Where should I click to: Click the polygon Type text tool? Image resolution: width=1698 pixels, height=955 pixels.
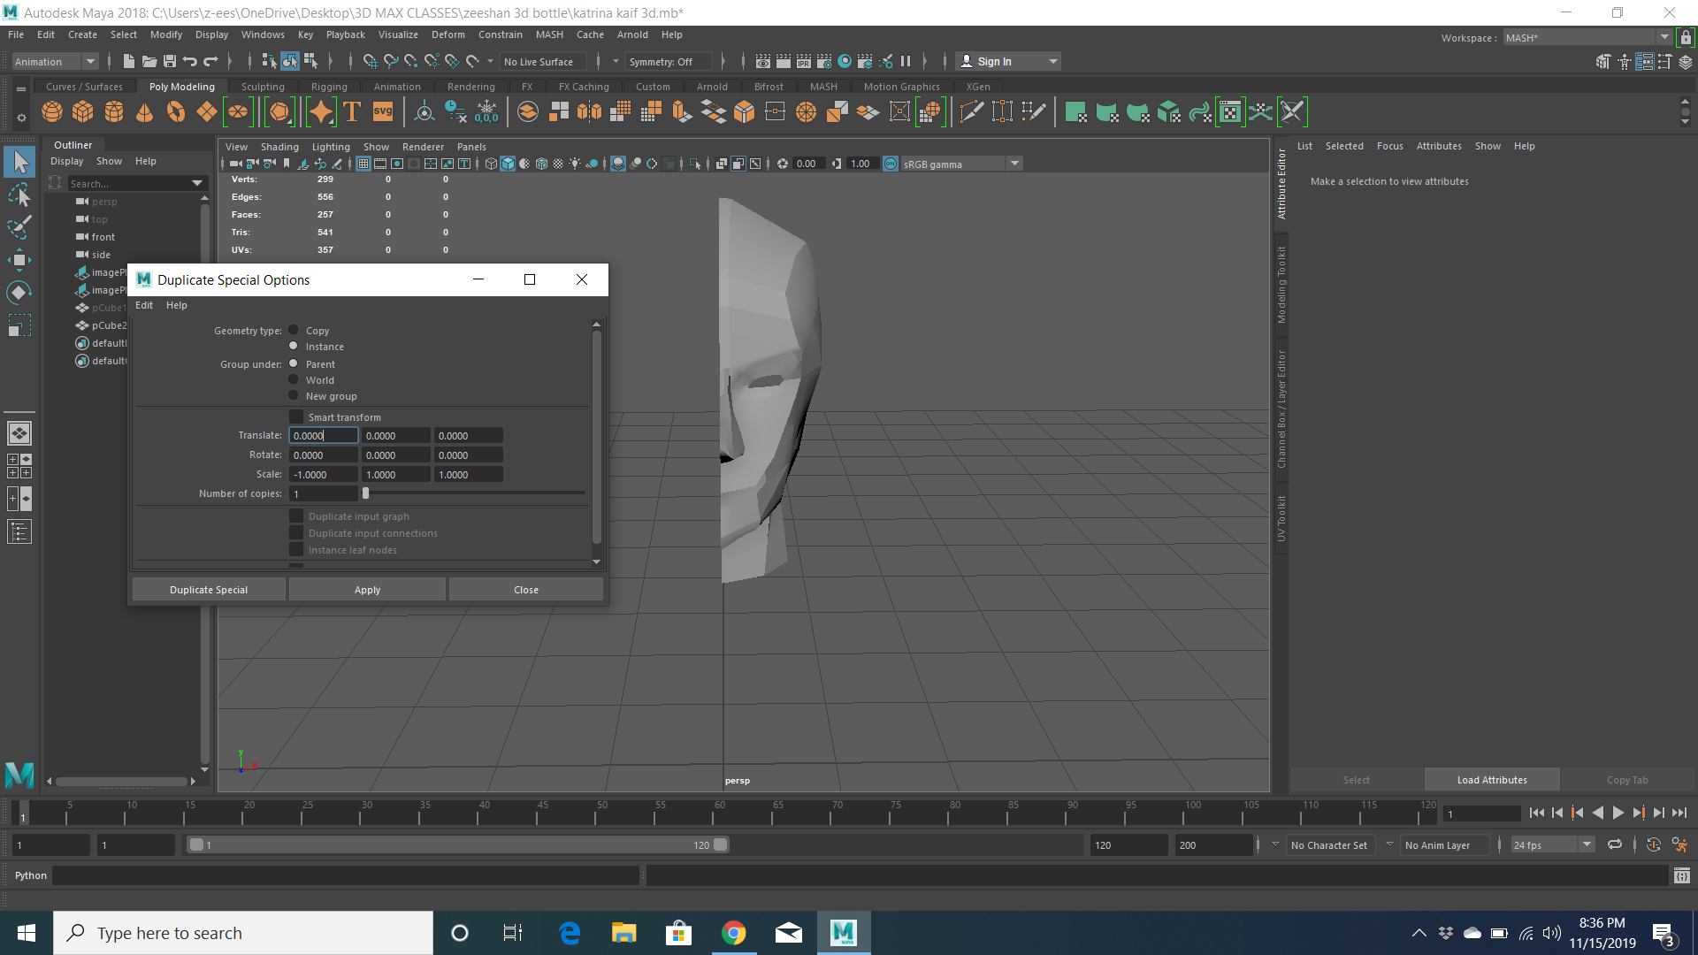(x=352, y=112)
